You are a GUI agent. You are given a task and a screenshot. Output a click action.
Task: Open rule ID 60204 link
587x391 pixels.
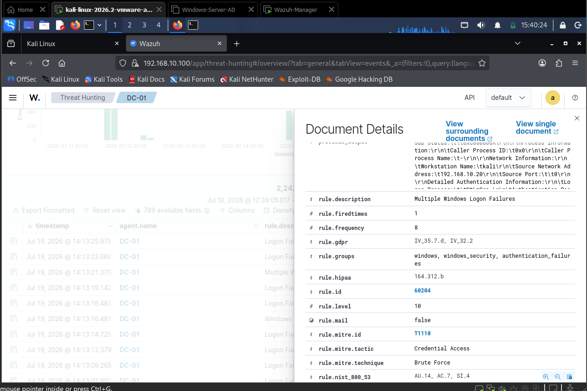pyautogui.click(x=422, y=291)
